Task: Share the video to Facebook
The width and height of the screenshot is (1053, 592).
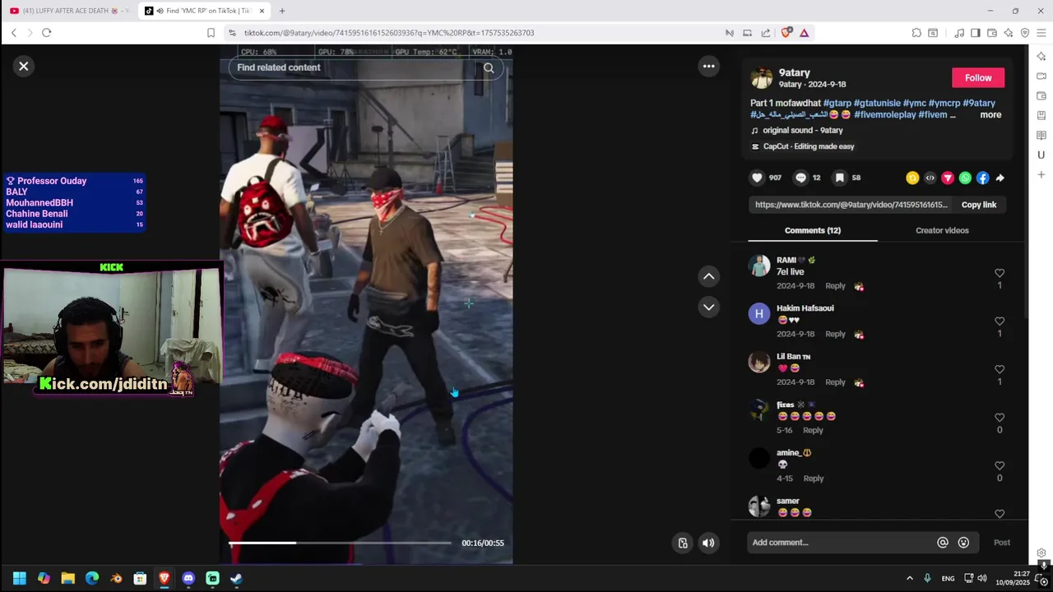Action: [982, 178]
